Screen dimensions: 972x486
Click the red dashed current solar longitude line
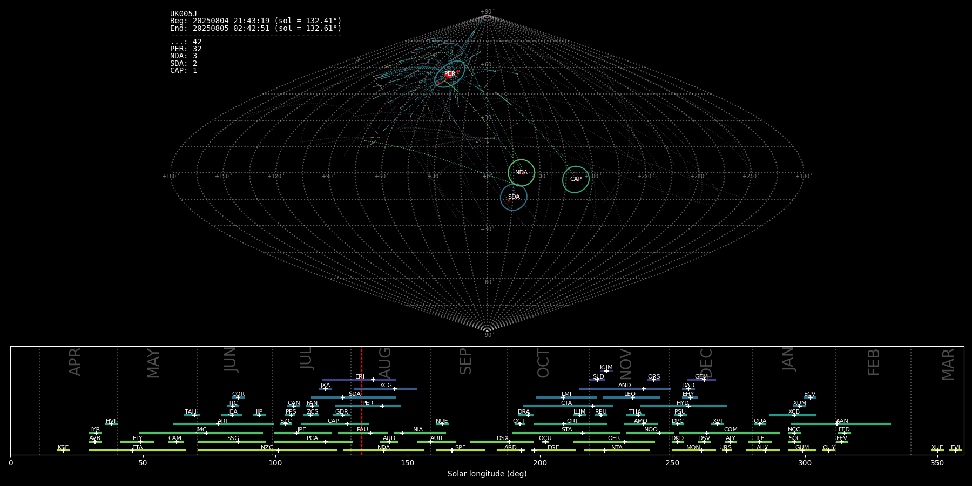pos(362,400)
